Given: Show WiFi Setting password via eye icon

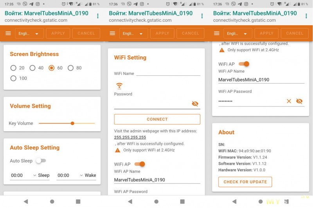Looking at the screenshot, I should click(195, 103).
